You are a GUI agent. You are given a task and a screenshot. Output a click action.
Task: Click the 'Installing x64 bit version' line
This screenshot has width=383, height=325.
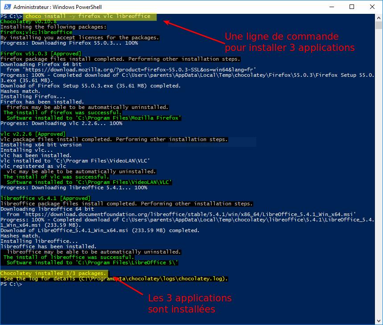coord(41,145)
